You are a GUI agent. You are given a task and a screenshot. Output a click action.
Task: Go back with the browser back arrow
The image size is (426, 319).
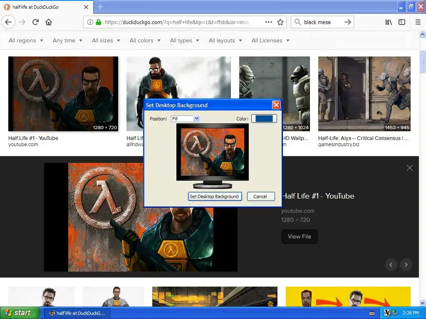[8, 22]
